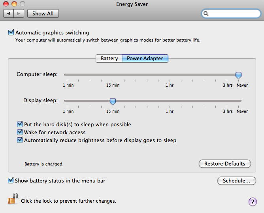The image size is (264, 213).
Task: Open help with the question mark button
Action: click(253, 202)
